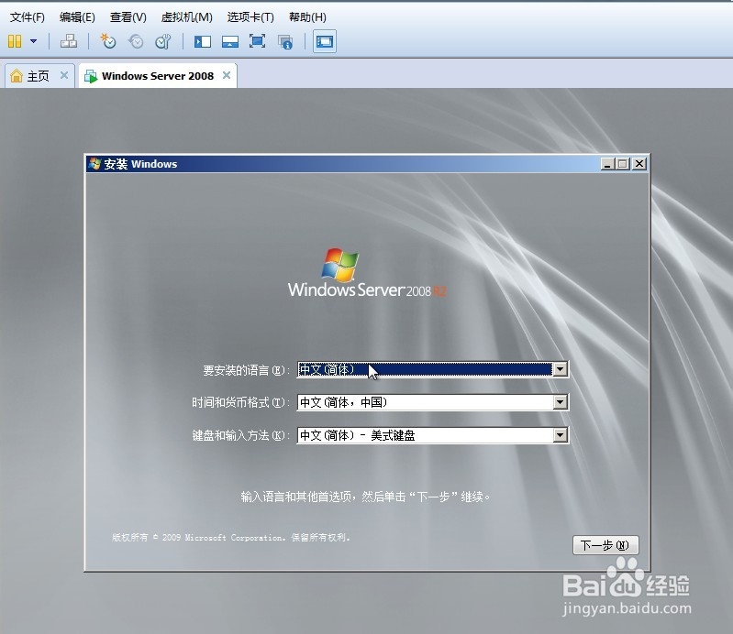
Task: Open the snapshot manager
Action: [x=163, y=41]
